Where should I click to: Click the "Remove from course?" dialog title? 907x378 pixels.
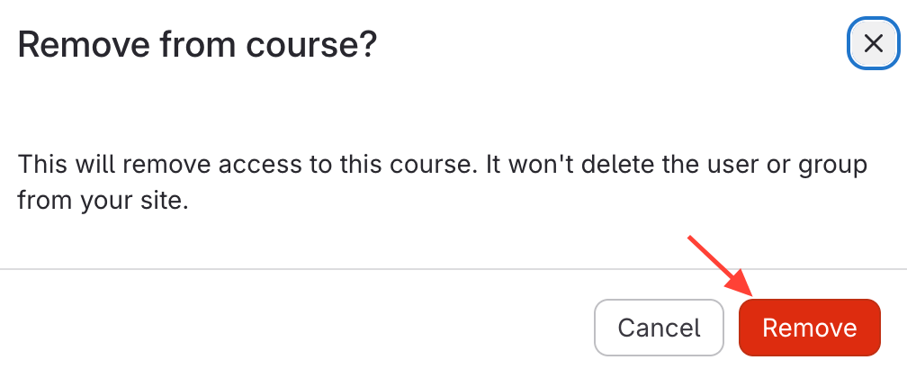point(197,44)
